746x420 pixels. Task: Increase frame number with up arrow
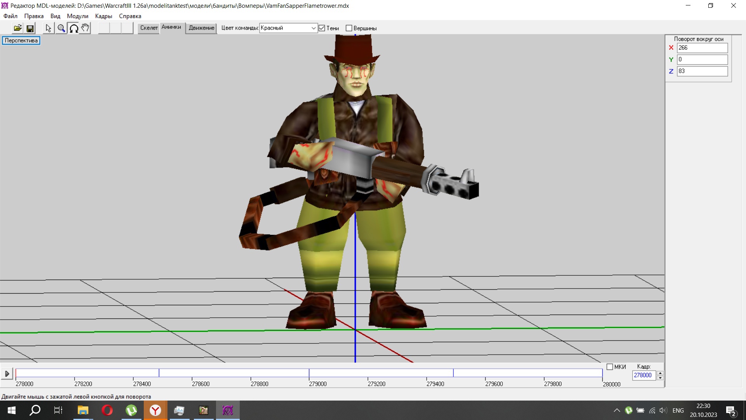660,373
